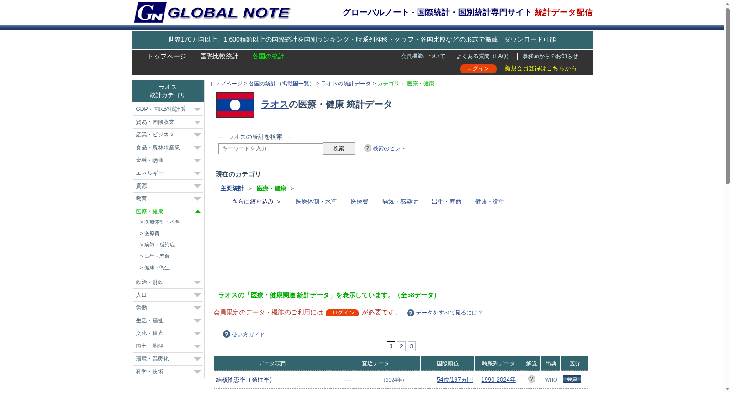Viewport: 731px width, 393px height.
Task: Click the 会員 badge in the 結核罹患率 row
Action: click(572, 379)
